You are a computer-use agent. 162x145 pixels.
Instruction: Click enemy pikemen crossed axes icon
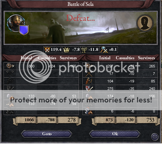89,74
